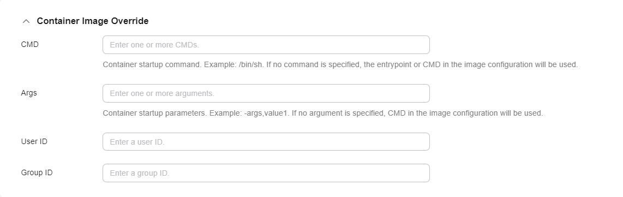This screenshot has width=623, height=197.
Task: Click the User ID field label
Action: pos(34,141)
